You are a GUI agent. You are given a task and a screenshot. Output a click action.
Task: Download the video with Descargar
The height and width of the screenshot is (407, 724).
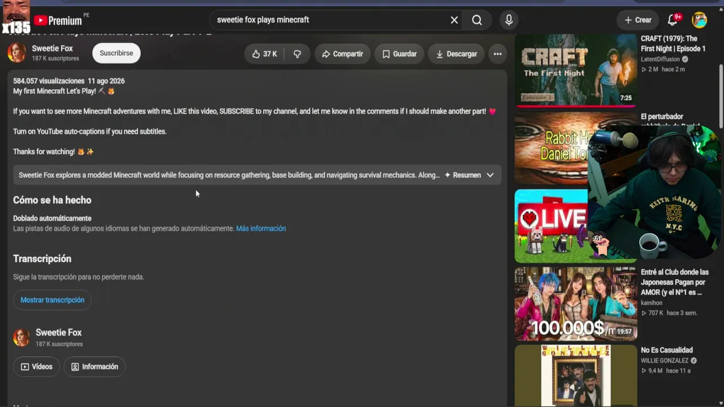point(456,54)
